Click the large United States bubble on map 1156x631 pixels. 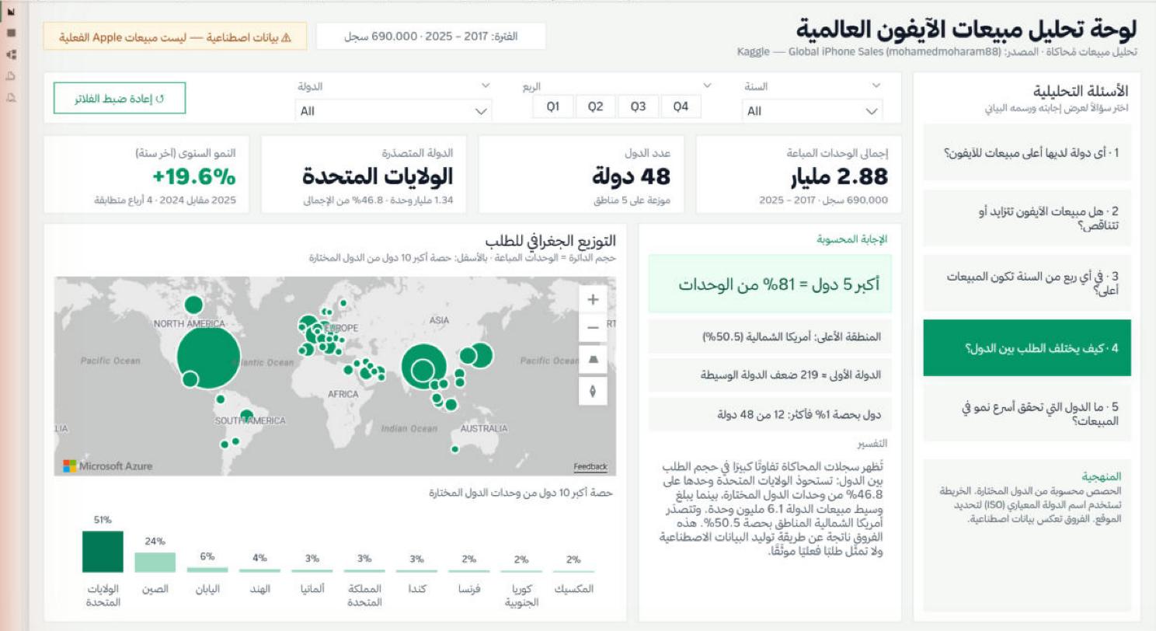pos(208,357)
